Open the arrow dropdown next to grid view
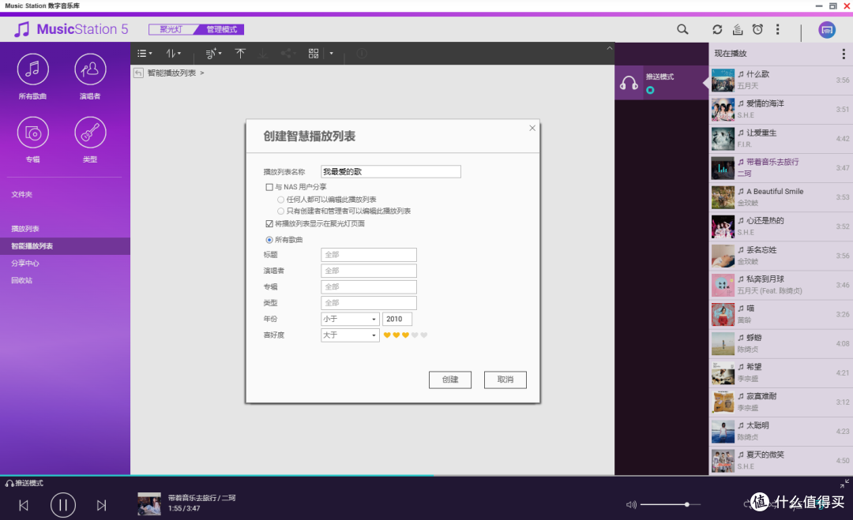The image size is (853, 520). (x=331, y=53)
